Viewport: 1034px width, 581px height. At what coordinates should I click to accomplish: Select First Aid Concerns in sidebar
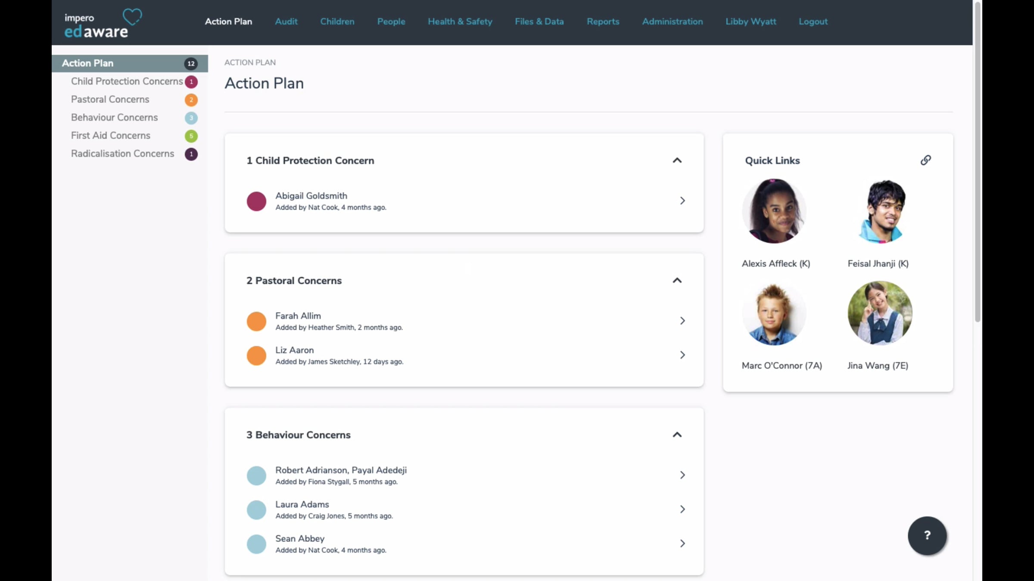(111, 135)
